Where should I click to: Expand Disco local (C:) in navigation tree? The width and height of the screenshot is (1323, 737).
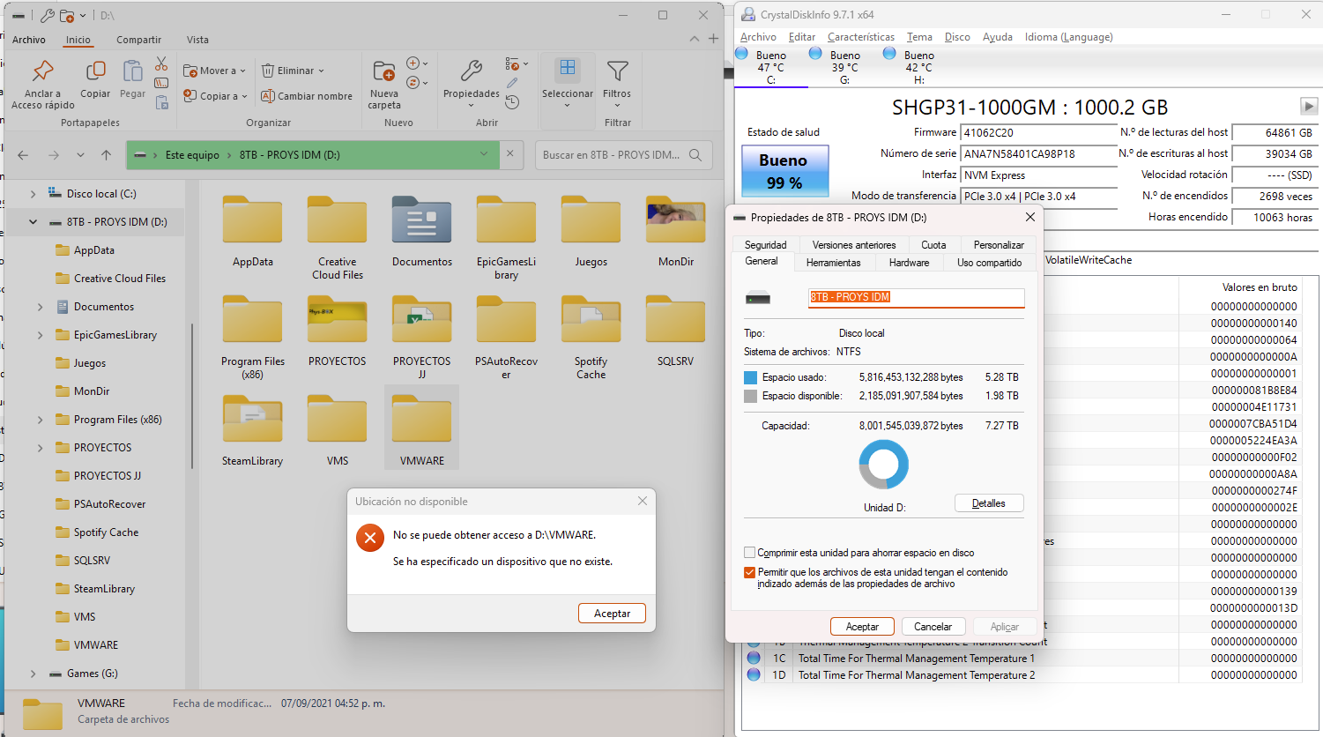(33, 194)
